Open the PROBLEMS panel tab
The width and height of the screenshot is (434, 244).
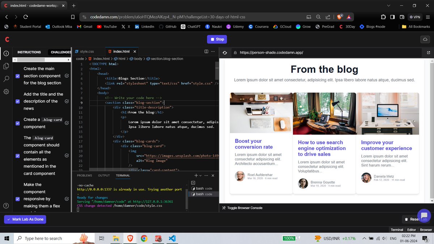pyautogui.click(x=85, y=176)
